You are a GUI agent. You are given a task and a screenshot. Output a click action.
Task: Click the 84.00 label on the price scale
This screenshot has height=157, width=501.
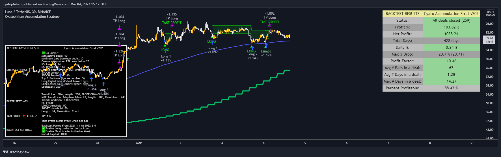coord(490,50)
